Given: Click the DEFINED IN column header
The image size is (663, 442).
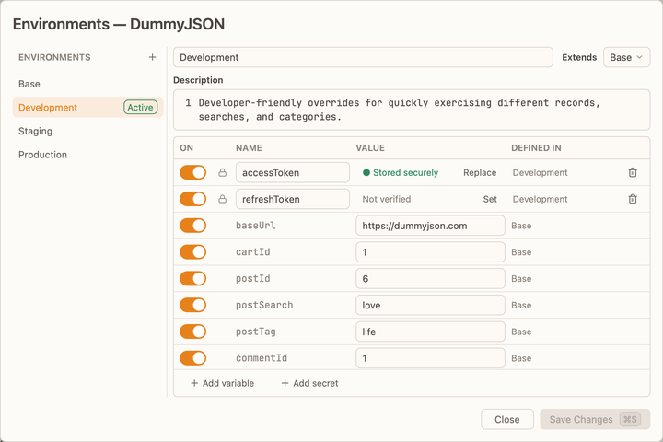Looking at the screenshot, I should [536, 148].
